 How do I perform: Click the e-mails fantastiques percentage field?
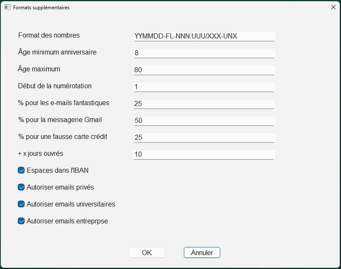[x=204, y=104]
